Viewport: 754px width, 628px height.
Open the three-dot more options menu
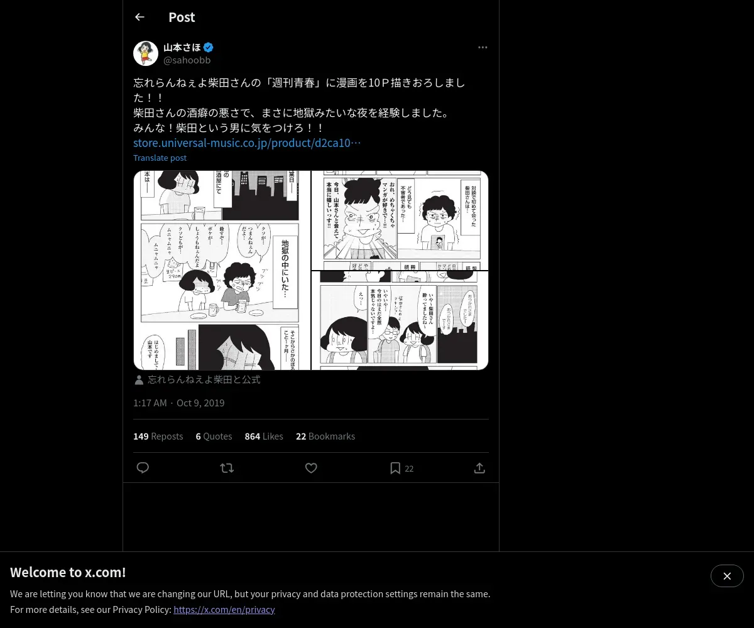tap(483, 47)
